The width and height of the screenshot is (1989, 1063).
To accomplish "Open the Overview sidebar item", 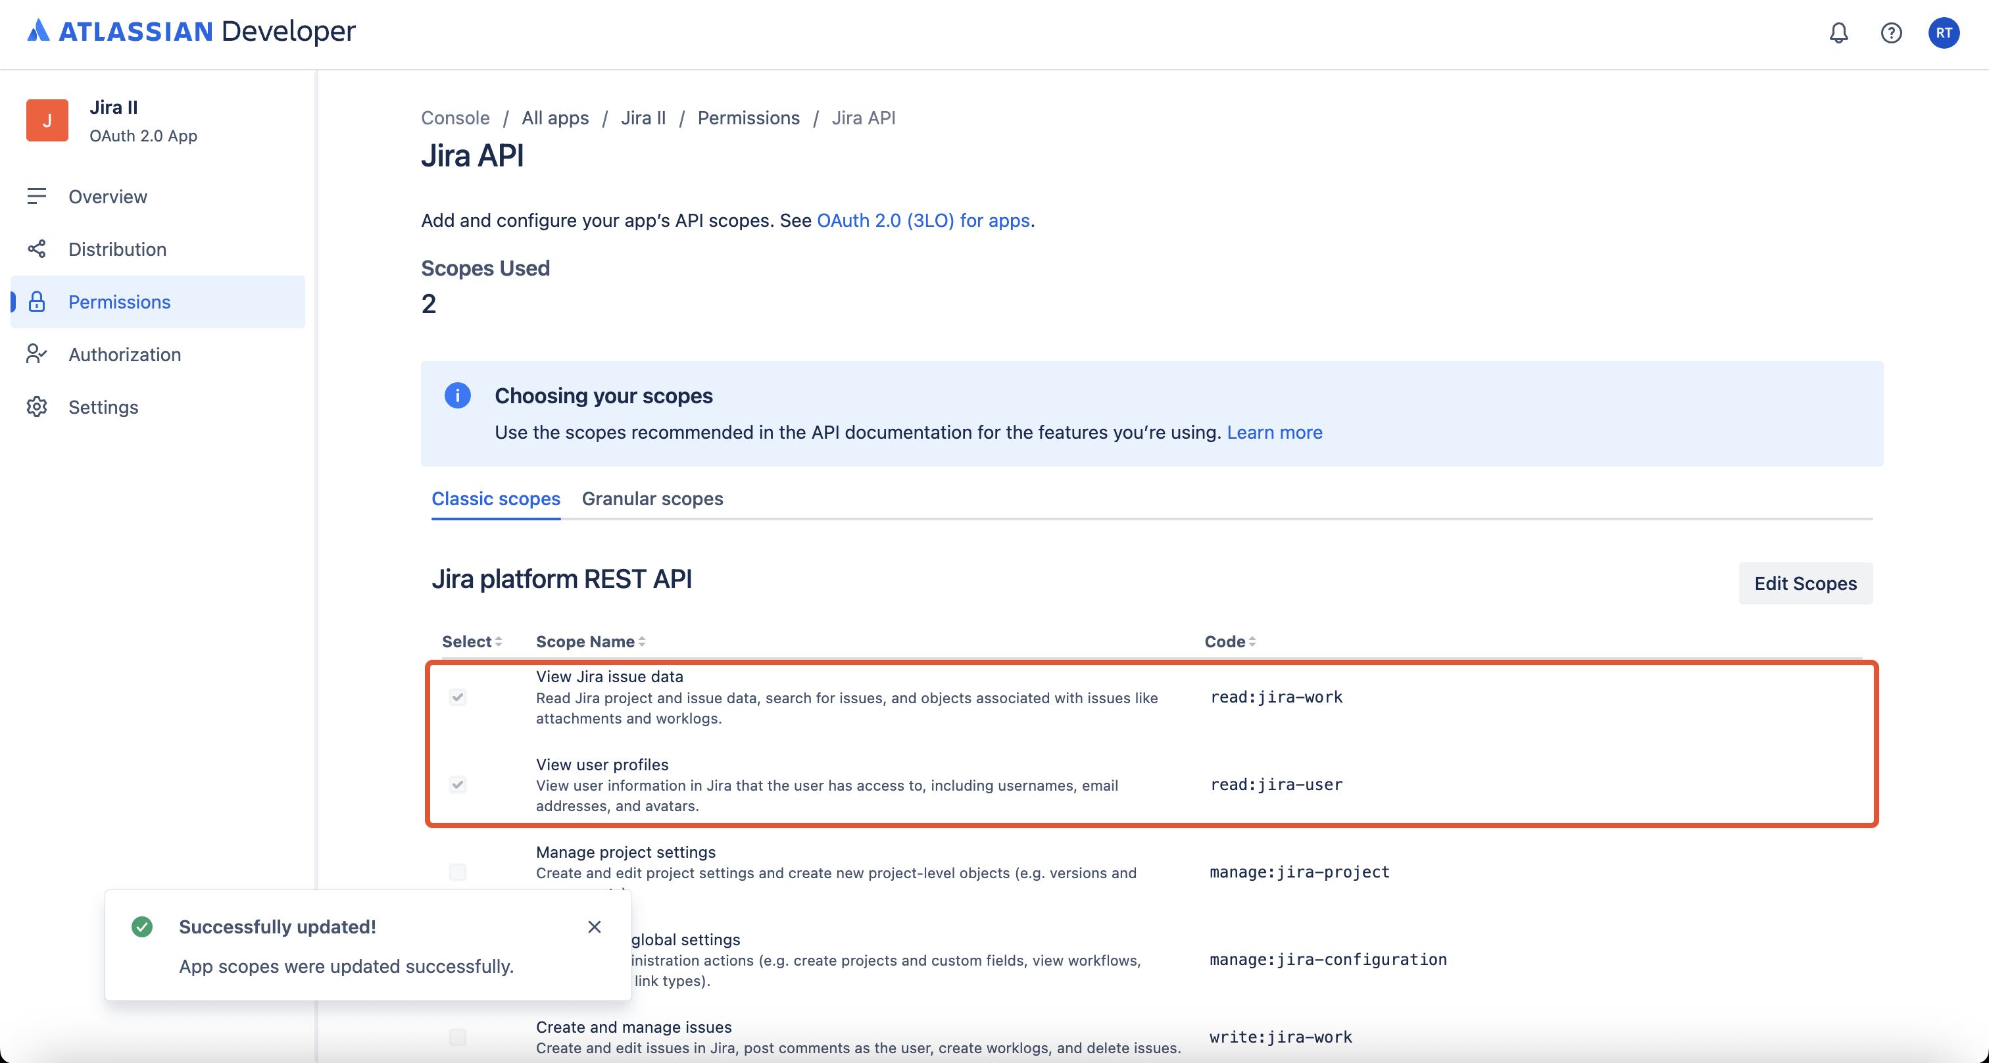I will pyautogui.click(x=107, y=196).
